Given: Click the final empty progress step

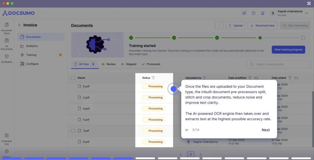Looking at the screenshot, I should [303, 38].
